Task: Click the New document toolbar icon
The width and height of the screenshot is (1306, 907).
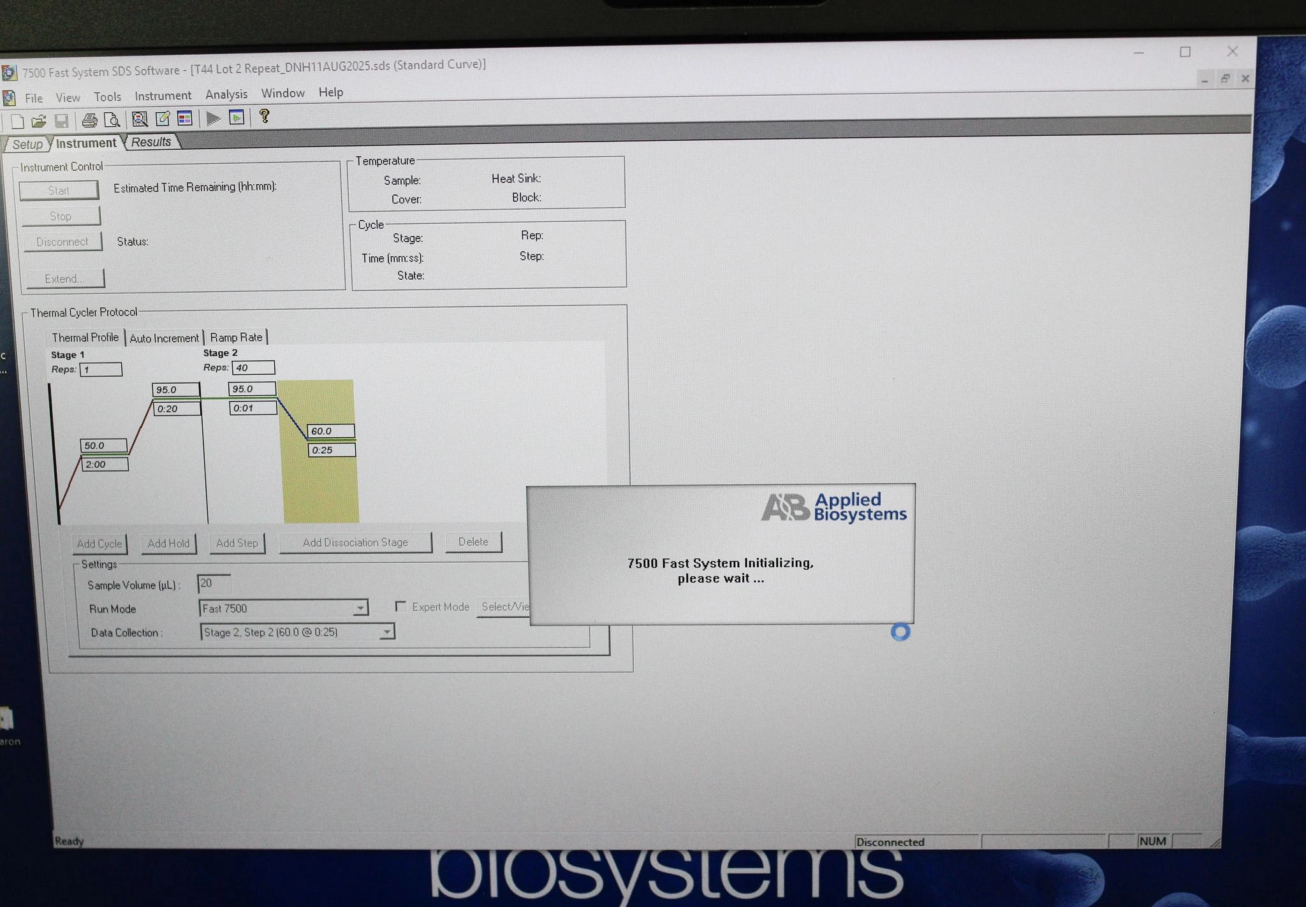Action: point(17,121)
